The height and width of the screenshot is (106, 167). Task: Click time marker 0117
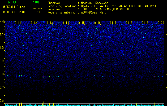pos(113,23)
